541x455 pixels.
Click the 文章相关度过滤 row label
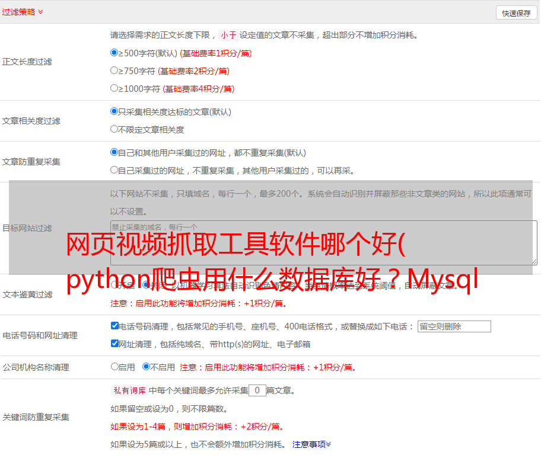coord(31,121)
